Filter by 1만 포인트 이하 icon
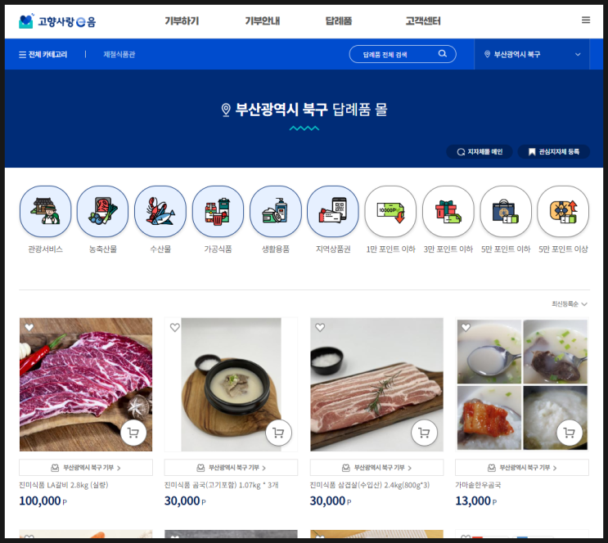The width and height of the screenshot is (608, 543). pos(390,211)
